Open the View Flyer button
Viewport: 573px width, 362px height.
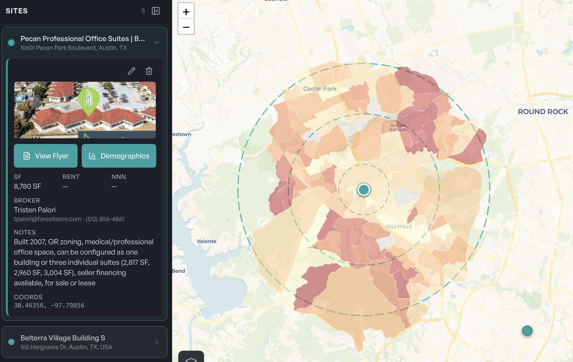coord(46,156)
